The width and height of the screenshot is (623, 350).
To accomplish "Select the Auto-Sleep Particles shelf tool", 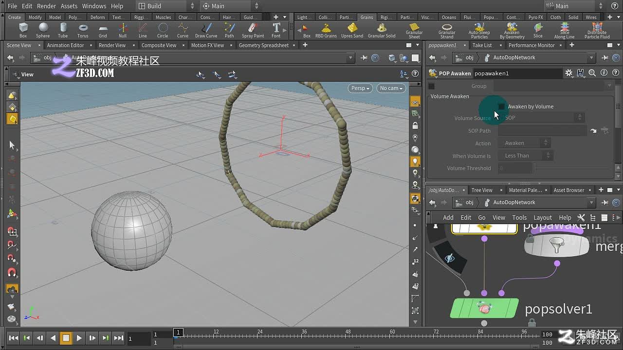I will click(479, 31).
